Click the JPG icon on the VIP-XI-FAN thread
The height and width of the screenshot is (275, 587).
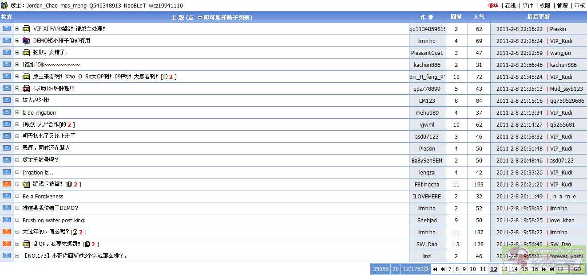(x=26, y=29)
